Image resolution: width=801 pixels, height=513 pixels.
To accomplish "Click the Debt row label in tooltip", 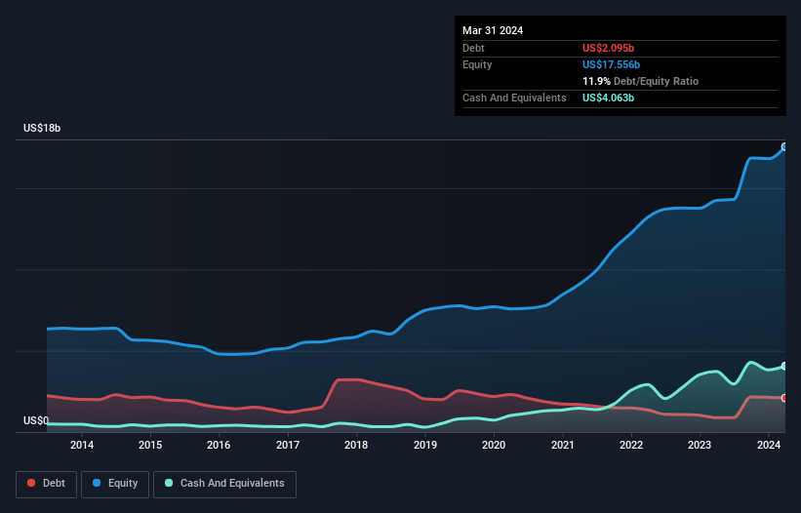I will pos(473,48).
